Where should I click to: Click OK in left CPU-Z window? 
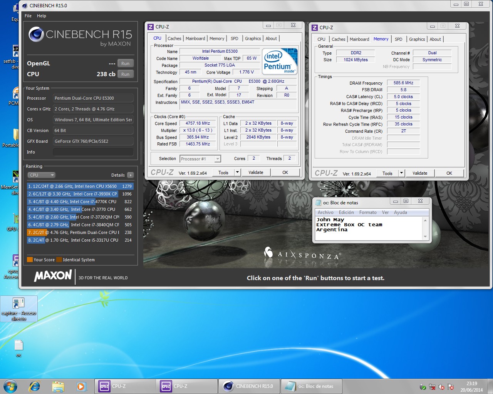285,173
